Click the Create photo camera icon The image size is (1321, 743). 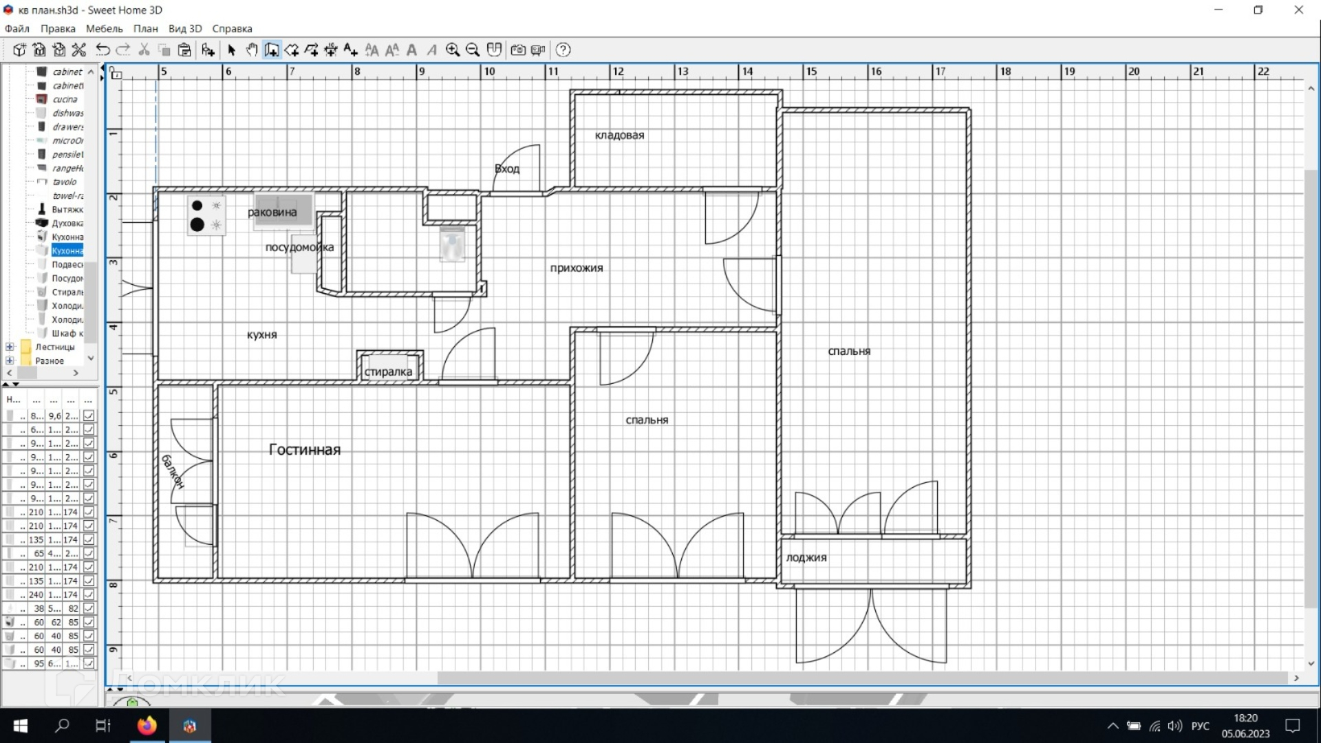[x=518, y=50]
